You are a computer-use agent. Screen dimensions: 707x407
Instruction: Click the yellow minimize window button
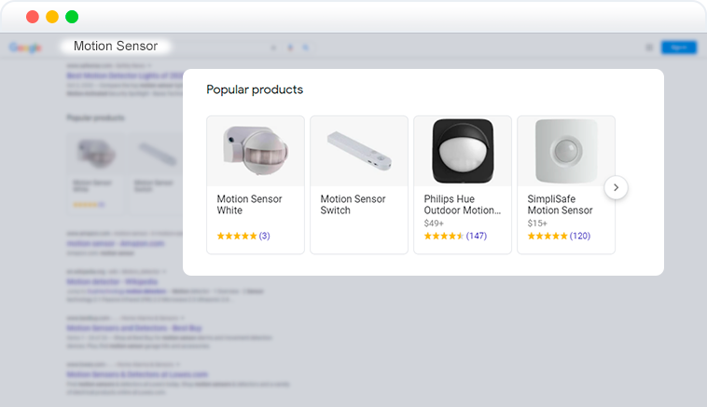click(52, 17)
